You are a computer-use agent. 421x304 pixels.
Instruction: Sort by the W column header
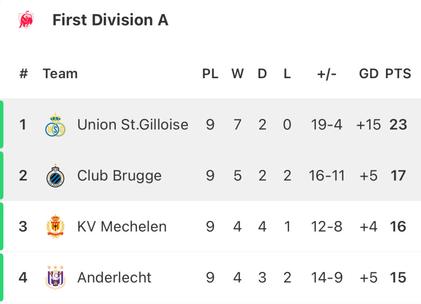coord(238,74)
